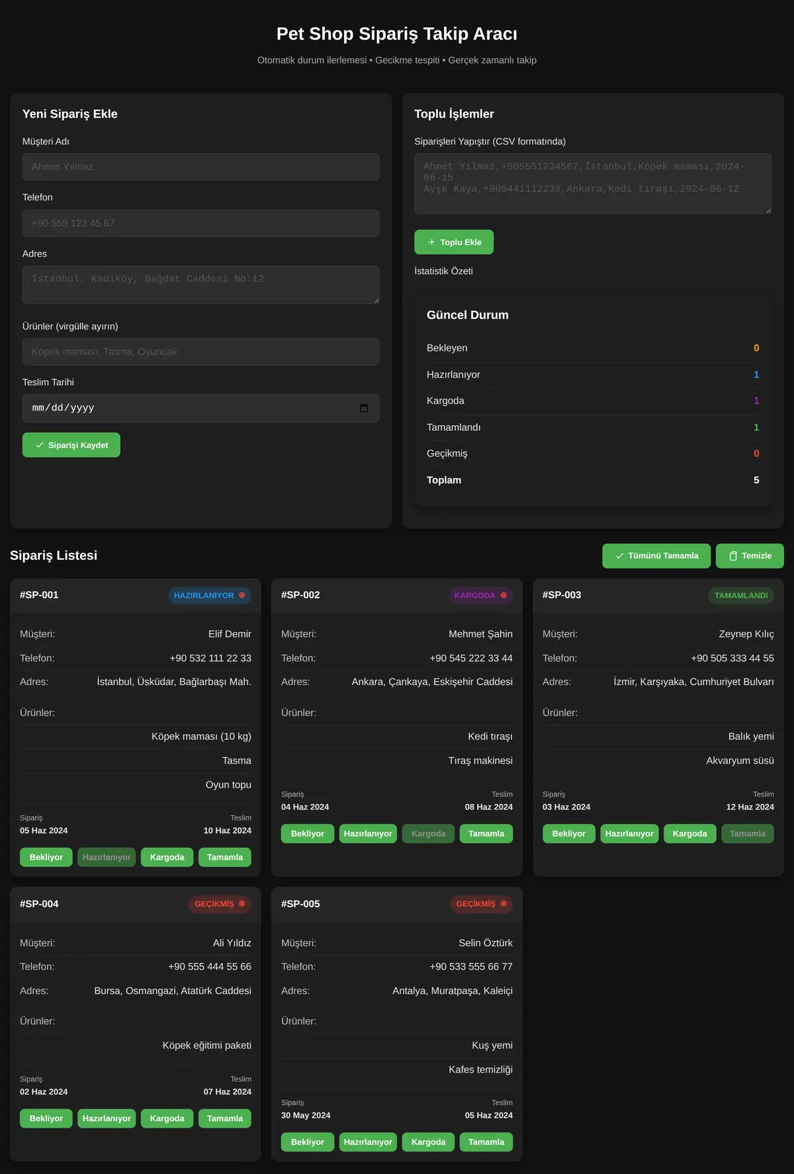This screenshot has height=1174, width=794.
Task: Complete order SP-002 with Tamamla
Action: (486, 834)
